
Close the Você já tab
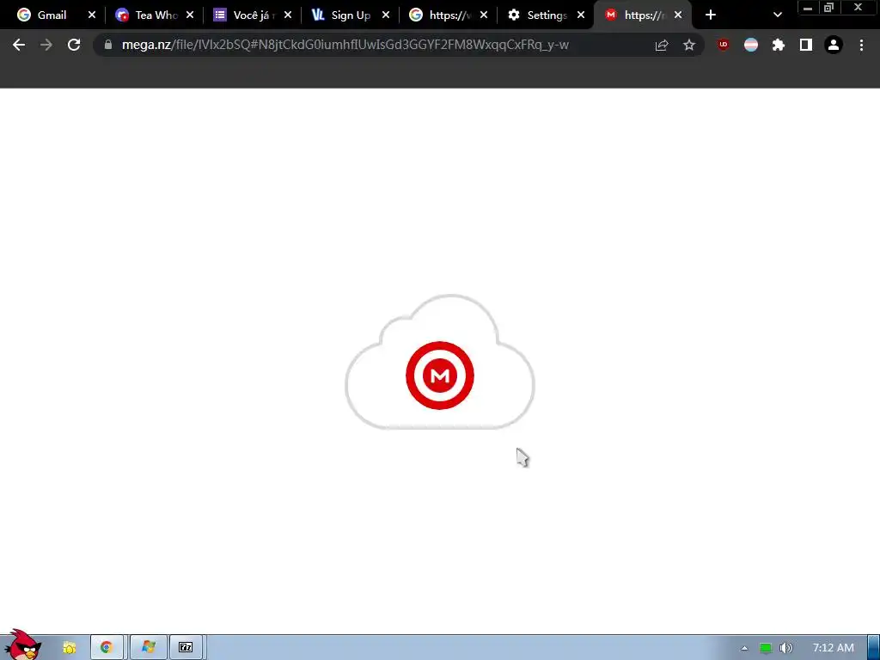pyautogui.click(x=288, y=15)
